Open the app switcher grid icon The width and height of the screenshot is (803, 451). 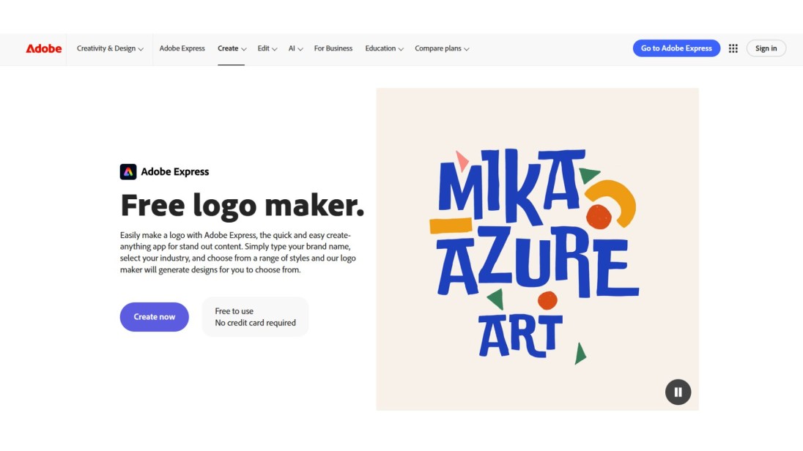[x=733, y=48]
